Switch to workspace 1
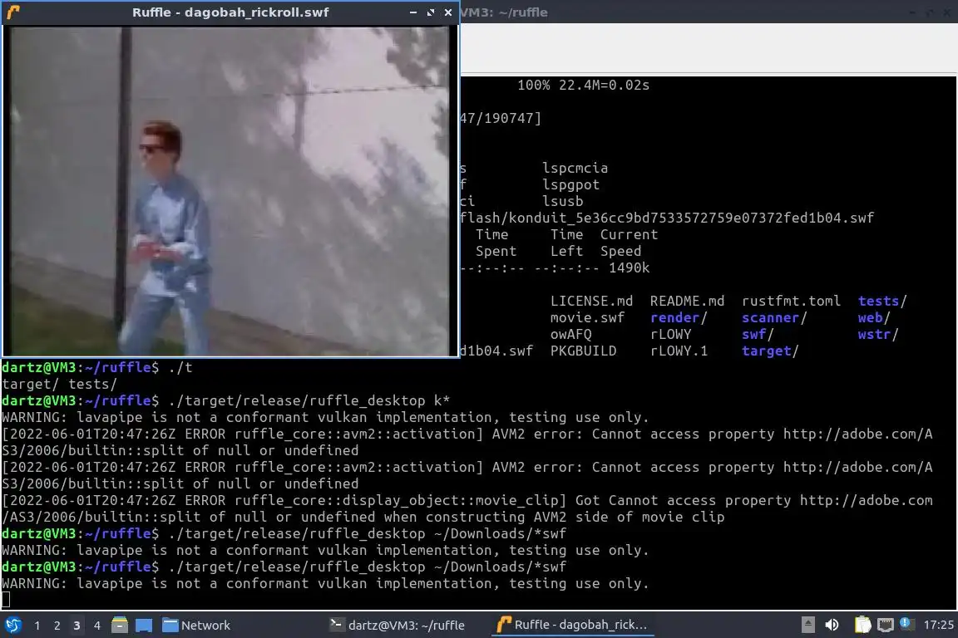 (x=37, y=626)
